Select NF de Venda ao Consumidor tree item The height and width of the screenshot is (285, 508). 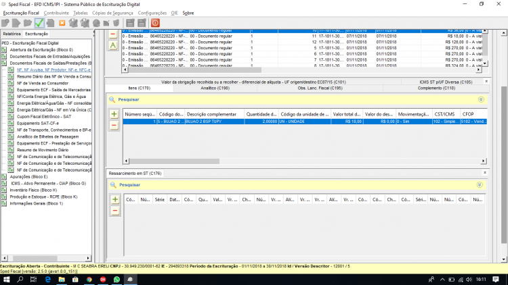43,83
